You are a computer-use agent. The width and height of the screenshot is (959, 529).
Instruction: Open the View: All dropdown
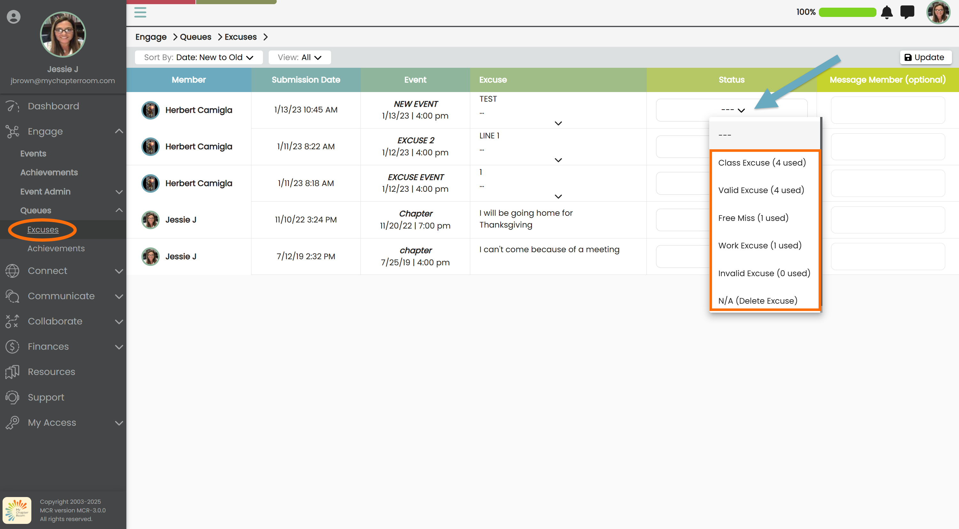click(299, 57)
